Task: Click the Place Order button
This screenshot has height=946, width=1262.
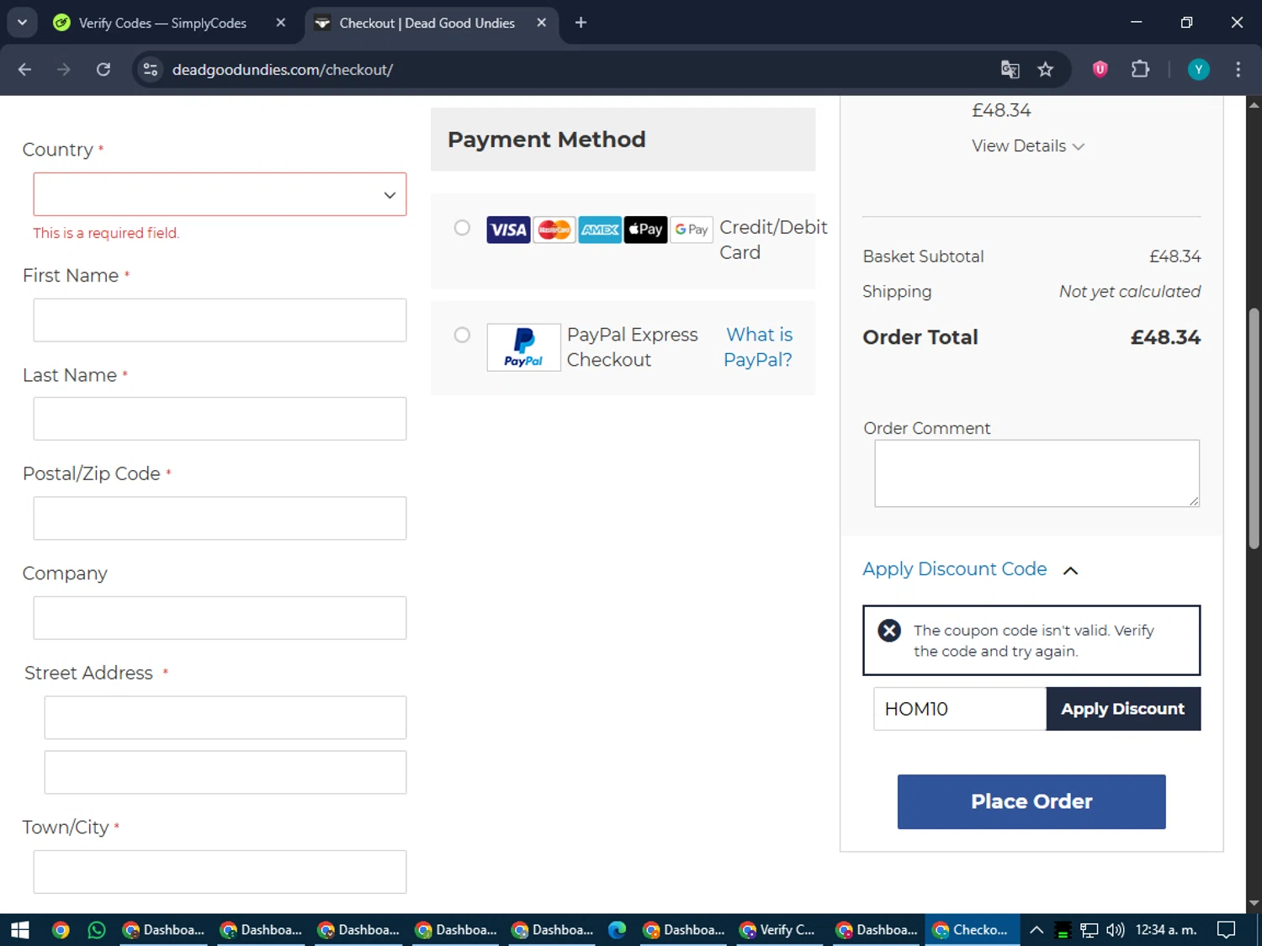Action: [1031, 801]
